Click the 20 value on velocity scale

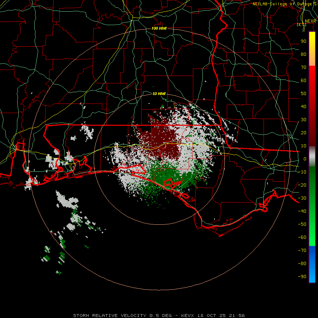(x=304, y=133)
